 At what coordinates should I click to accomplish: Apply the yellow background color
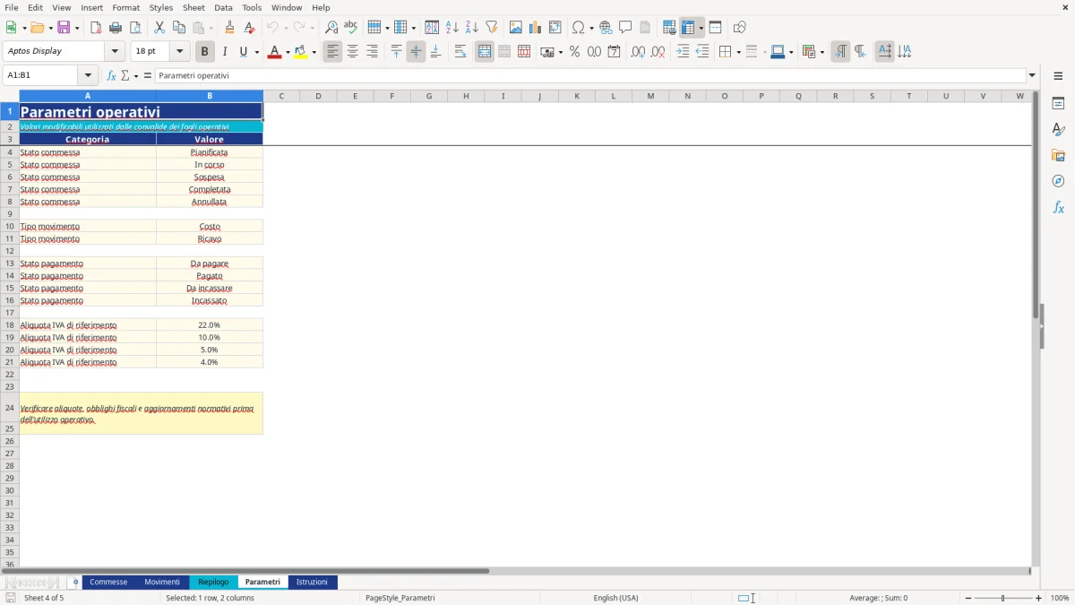tap(300, 52)
